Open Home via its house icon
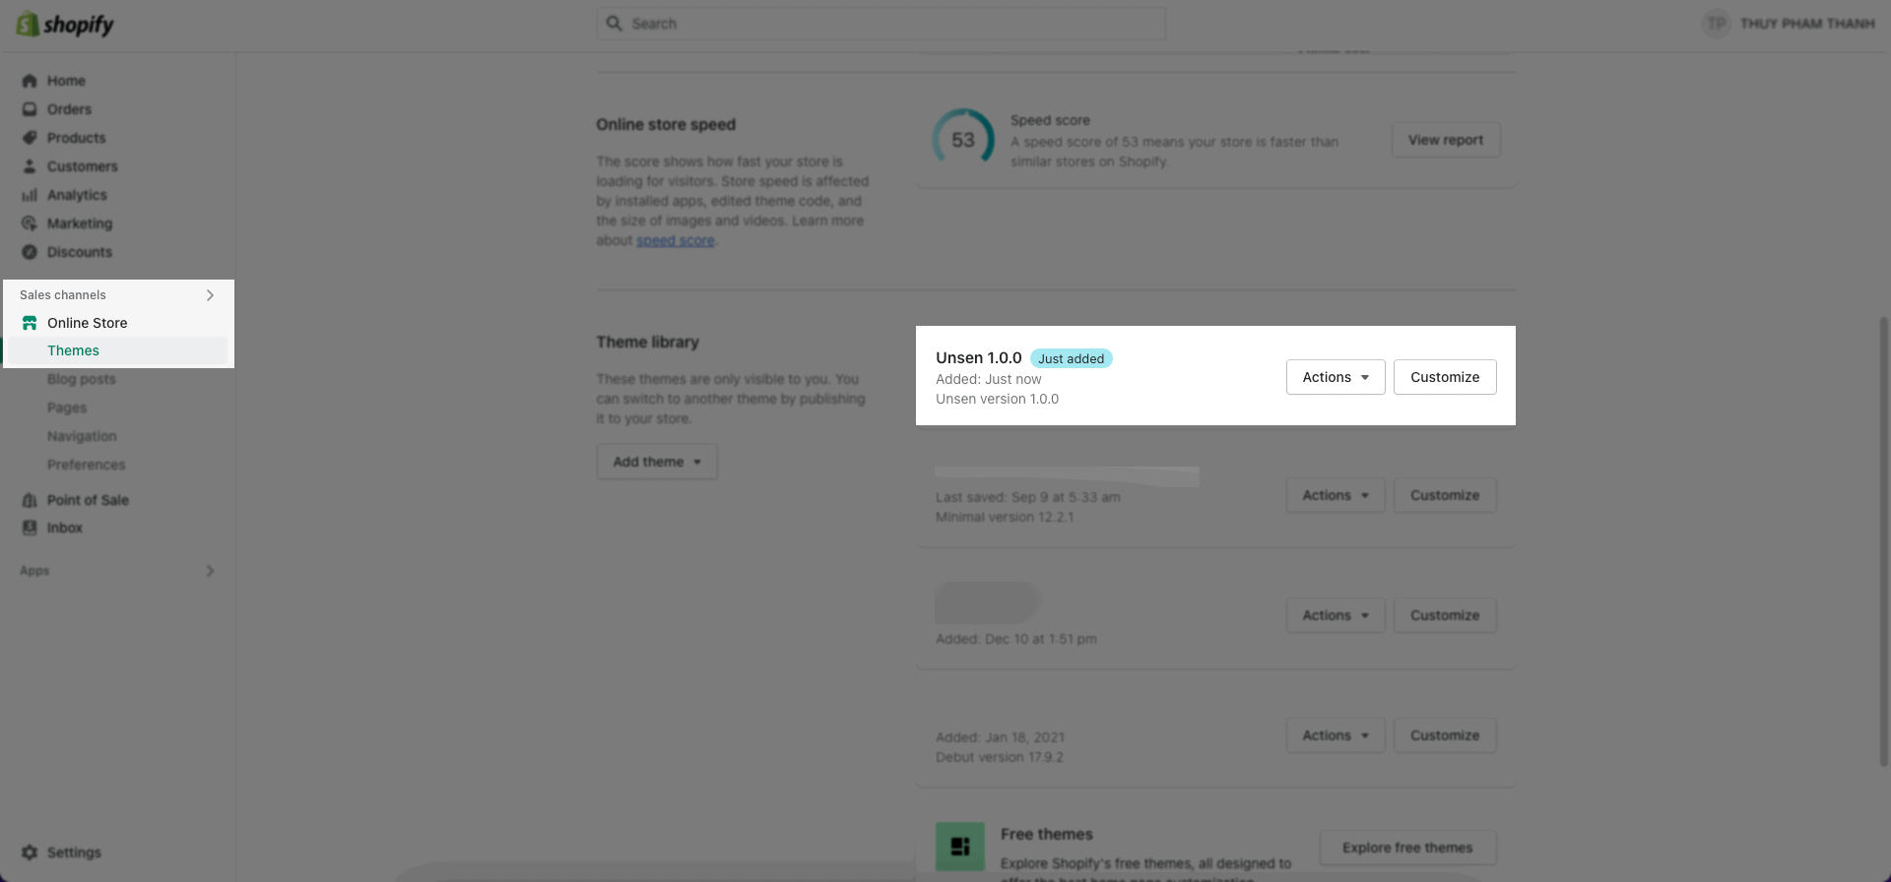The height and width of the screenshot is (882, 1891). [30, 81]
